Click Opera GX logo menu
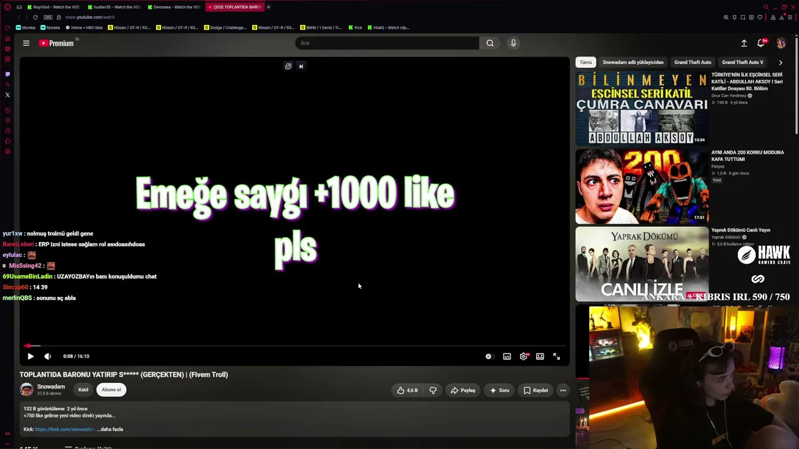 click(7, 7)
